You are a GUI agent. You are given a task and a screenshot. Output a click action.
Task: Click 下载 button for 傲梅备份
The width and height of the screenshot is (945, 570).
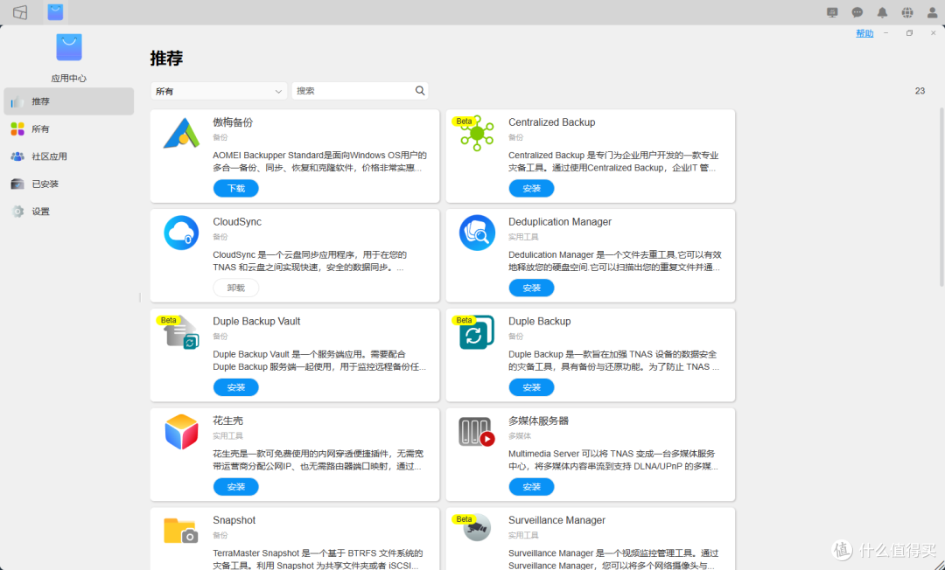click(235, 188)
